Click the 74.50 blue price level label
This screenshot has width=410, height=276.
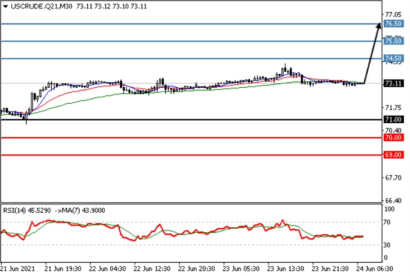tap(393, 58)
